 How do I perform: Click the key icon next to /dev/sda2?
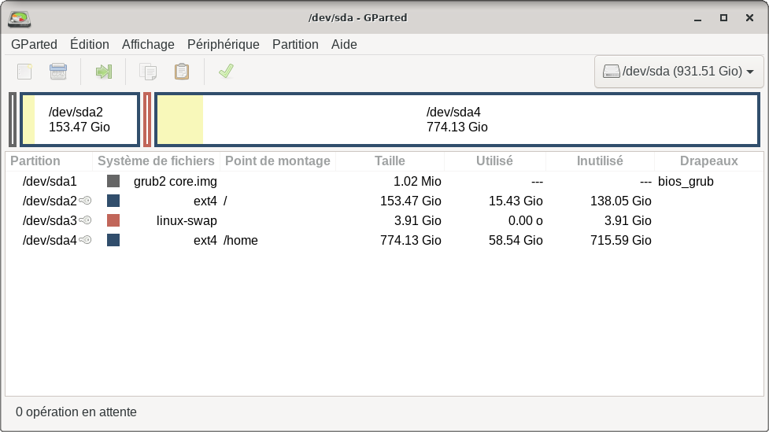pos(85,201)
